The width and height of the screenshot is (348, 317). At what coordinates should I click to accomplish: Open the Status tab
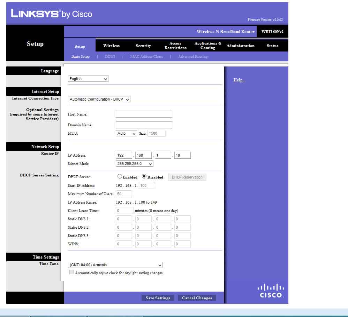272,46
